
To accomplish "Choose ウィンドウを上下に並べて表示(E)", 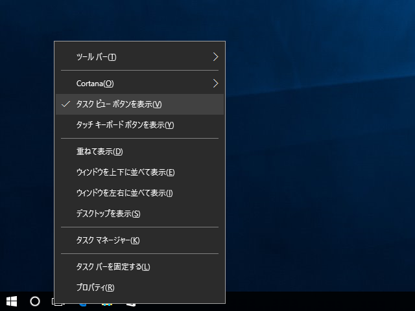I will coord(140,172).
